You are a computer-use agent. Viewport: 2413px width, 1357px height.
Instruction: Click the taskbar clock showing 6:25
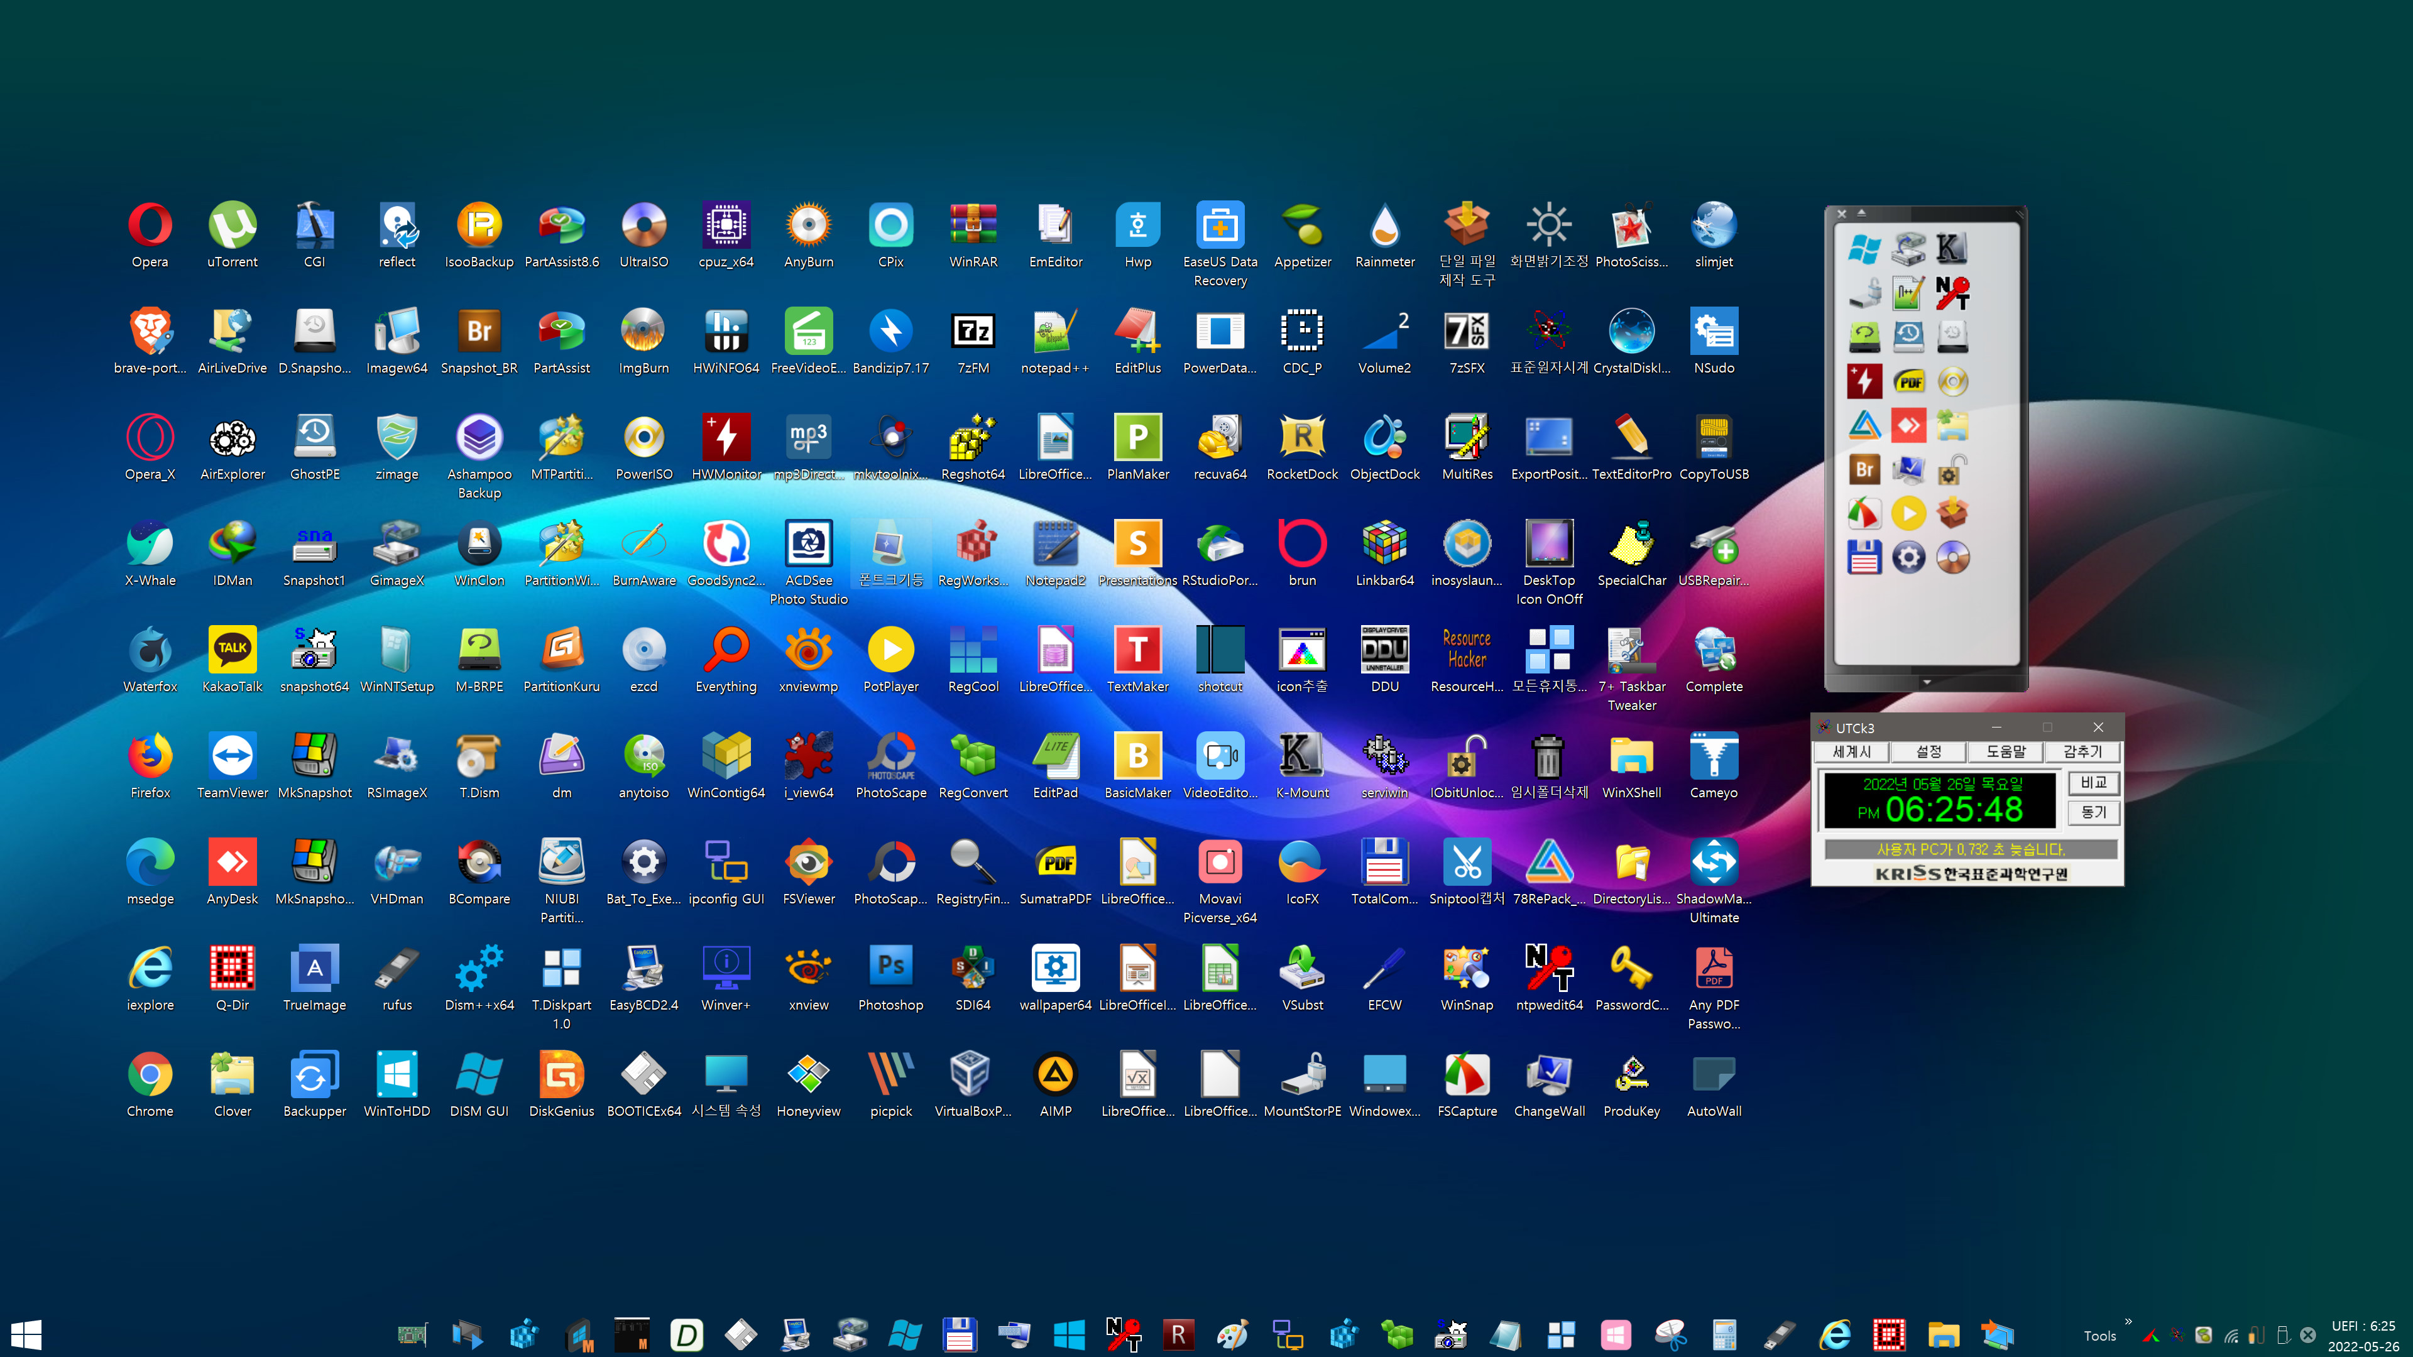click(2363, 1326)
